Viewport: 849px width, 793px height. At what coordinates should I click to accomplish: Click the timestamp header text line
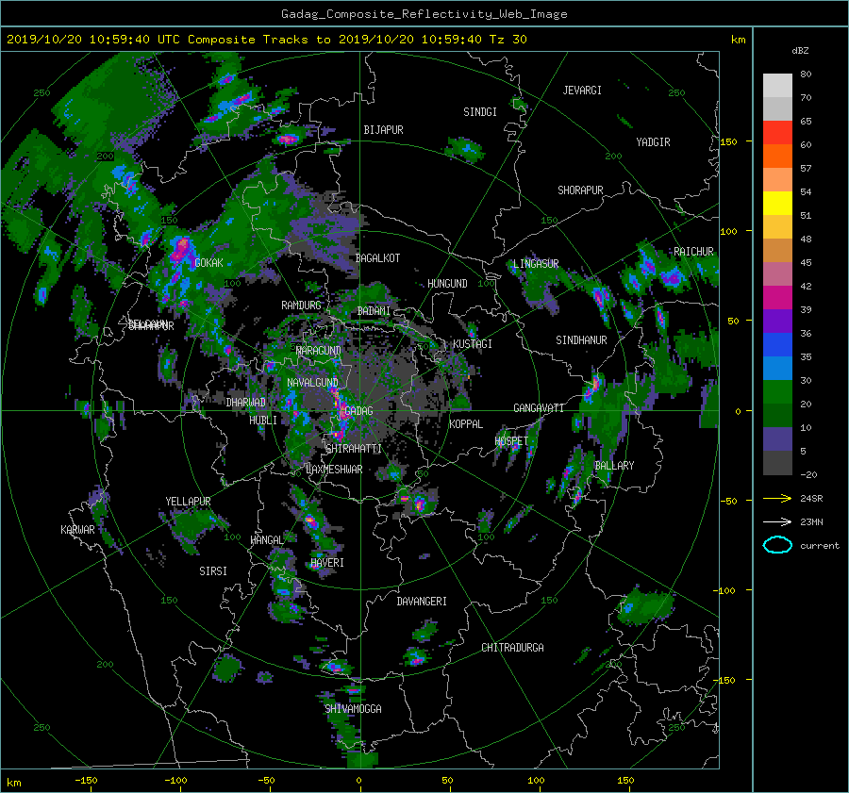point(267,40)
